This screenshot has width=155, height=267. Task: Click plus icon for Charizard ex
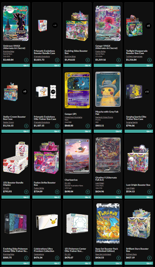[88, 192]
